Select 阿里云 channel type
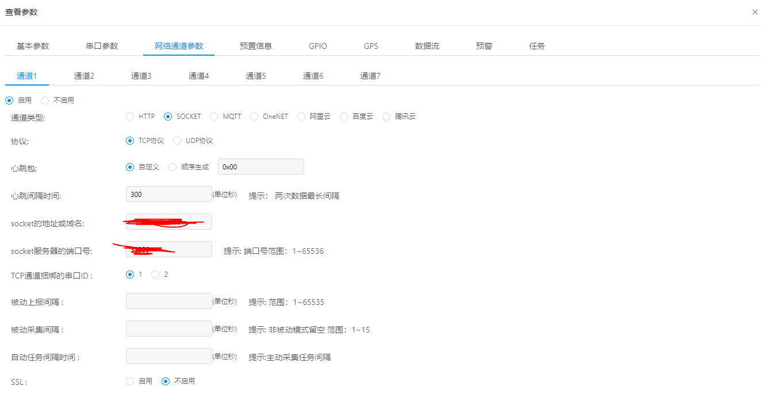This screenshot has height=402, width=762. (x=301, y=117)
